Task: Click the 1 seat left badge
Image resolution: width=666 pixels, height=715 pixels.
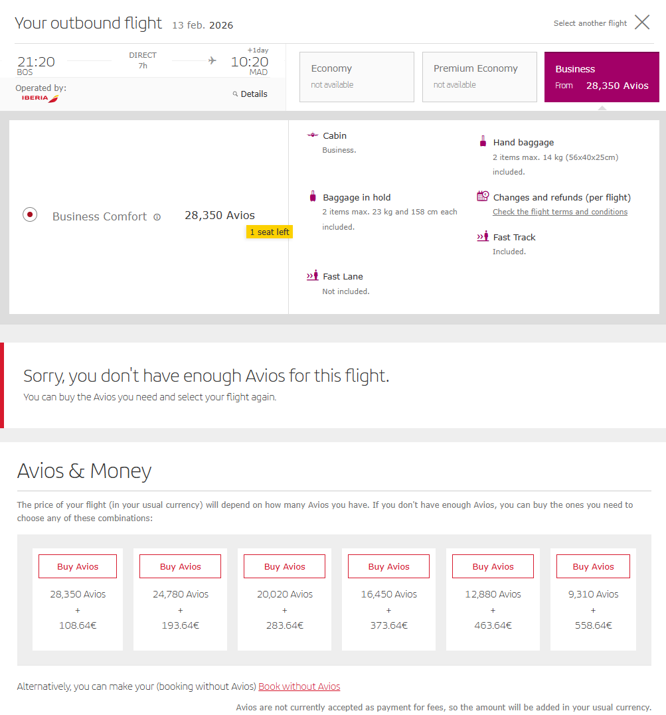Action: click(x=270, y=232)
